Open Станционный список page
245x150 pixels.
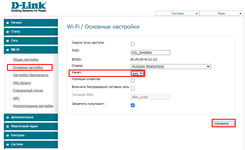tap(28, 91)
